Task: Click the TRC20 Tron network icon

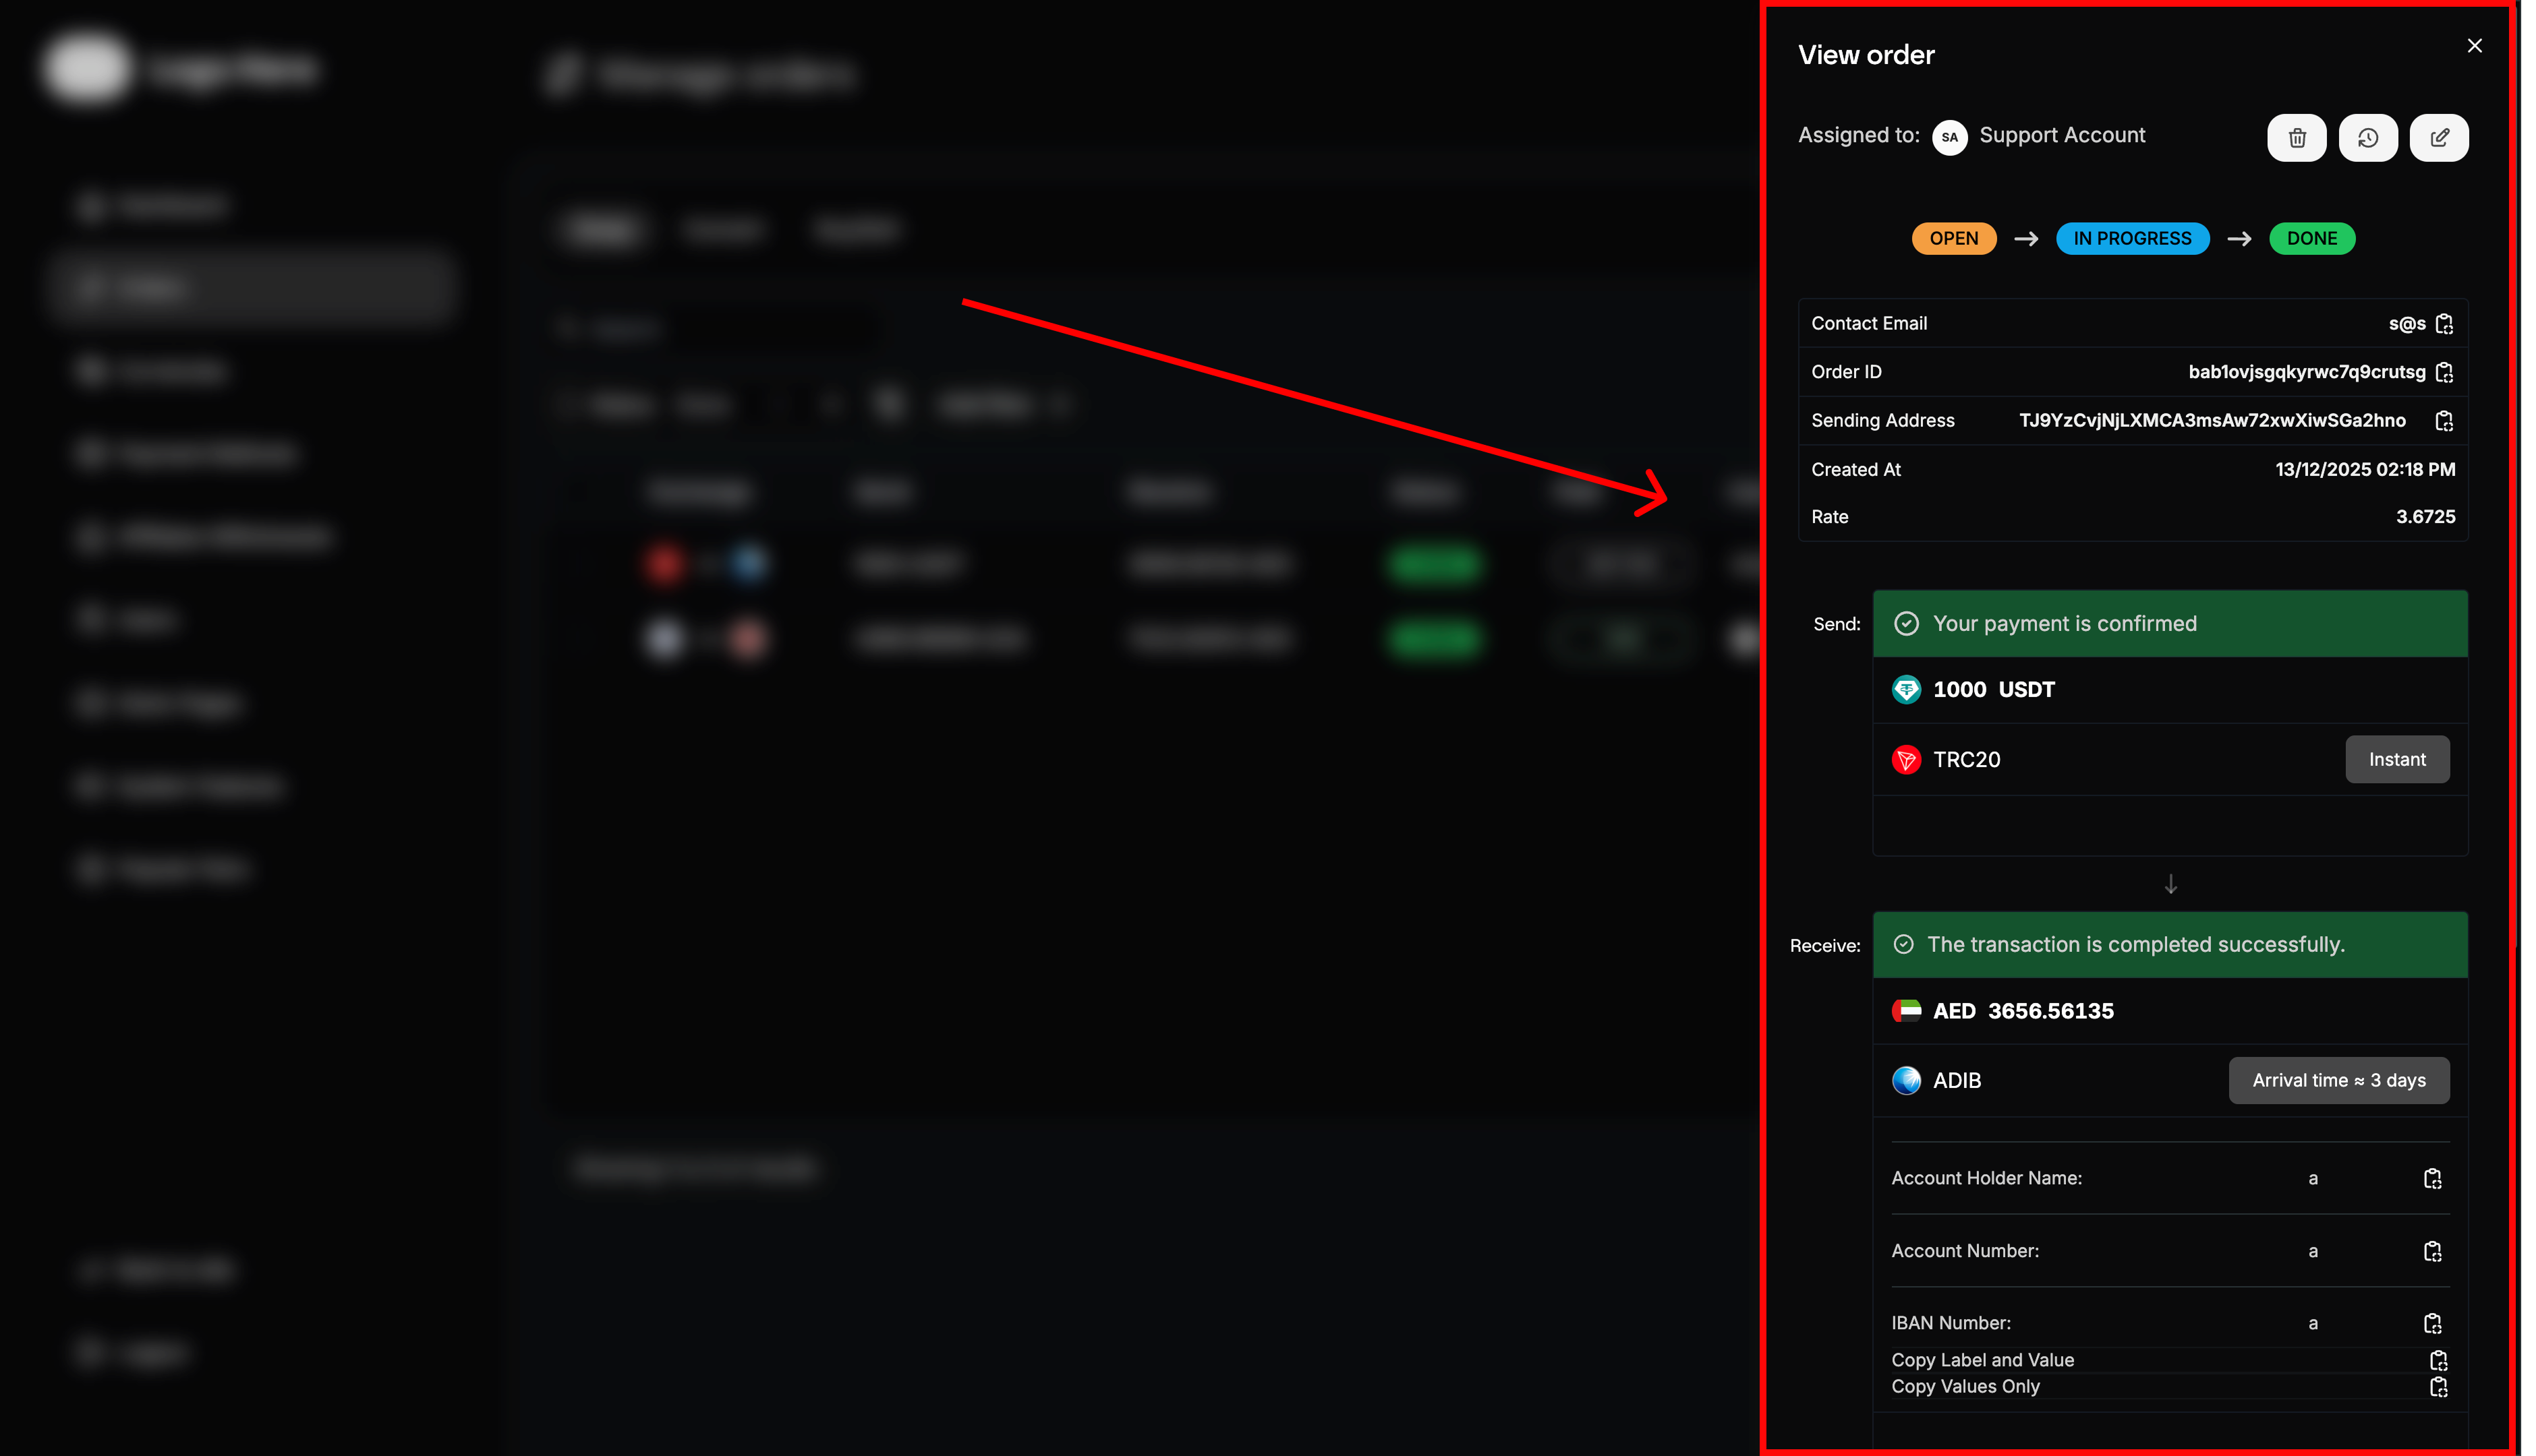Action: [x=1907, y=760]
